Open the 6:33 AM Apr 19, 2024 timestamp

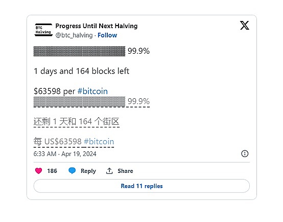point(65,154)
